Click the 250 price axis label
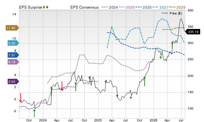 point(190,59)
